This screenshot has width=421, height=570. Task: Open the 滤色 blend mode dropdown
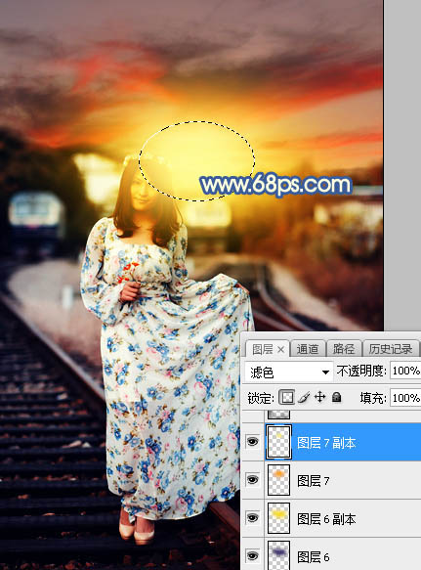[x=289, y=372]
